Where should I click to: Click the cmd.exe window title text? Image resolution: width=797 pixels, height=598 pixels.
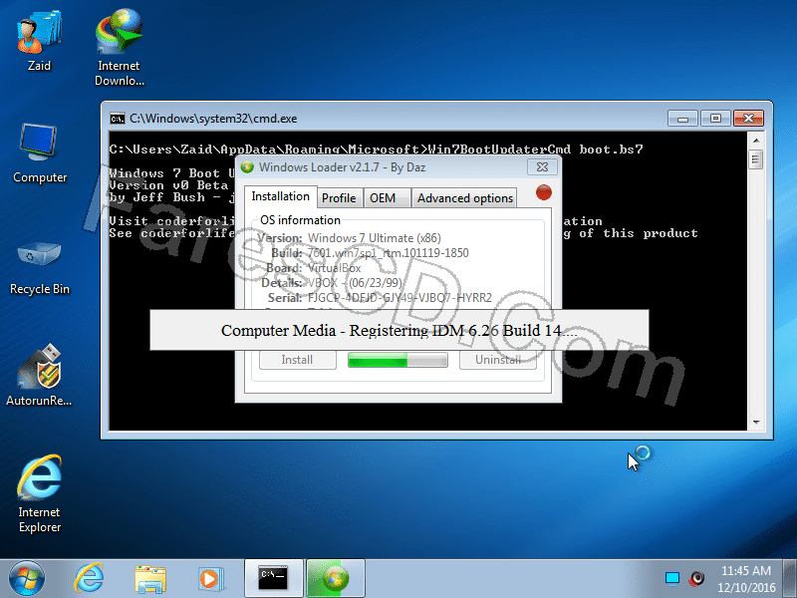click(x=213, y=119)
